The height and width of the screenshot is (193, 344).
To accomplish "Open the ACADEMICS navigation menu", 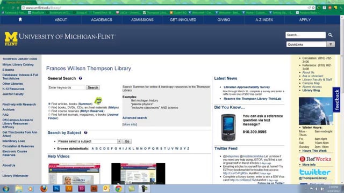I will pos(102,20).
